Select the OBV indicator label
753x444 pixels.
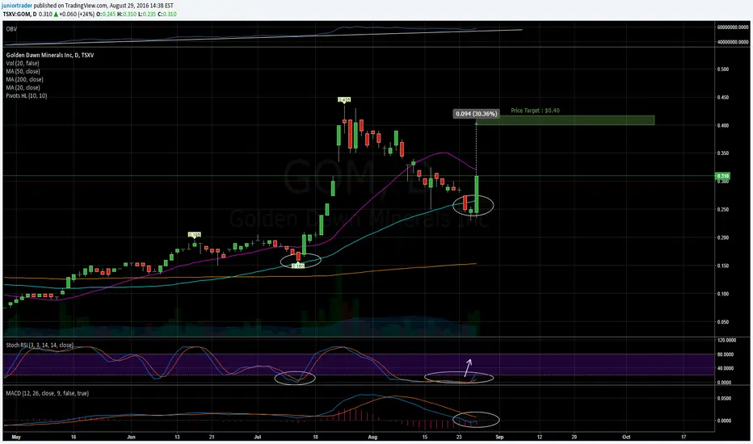click(x=11, y=29)
